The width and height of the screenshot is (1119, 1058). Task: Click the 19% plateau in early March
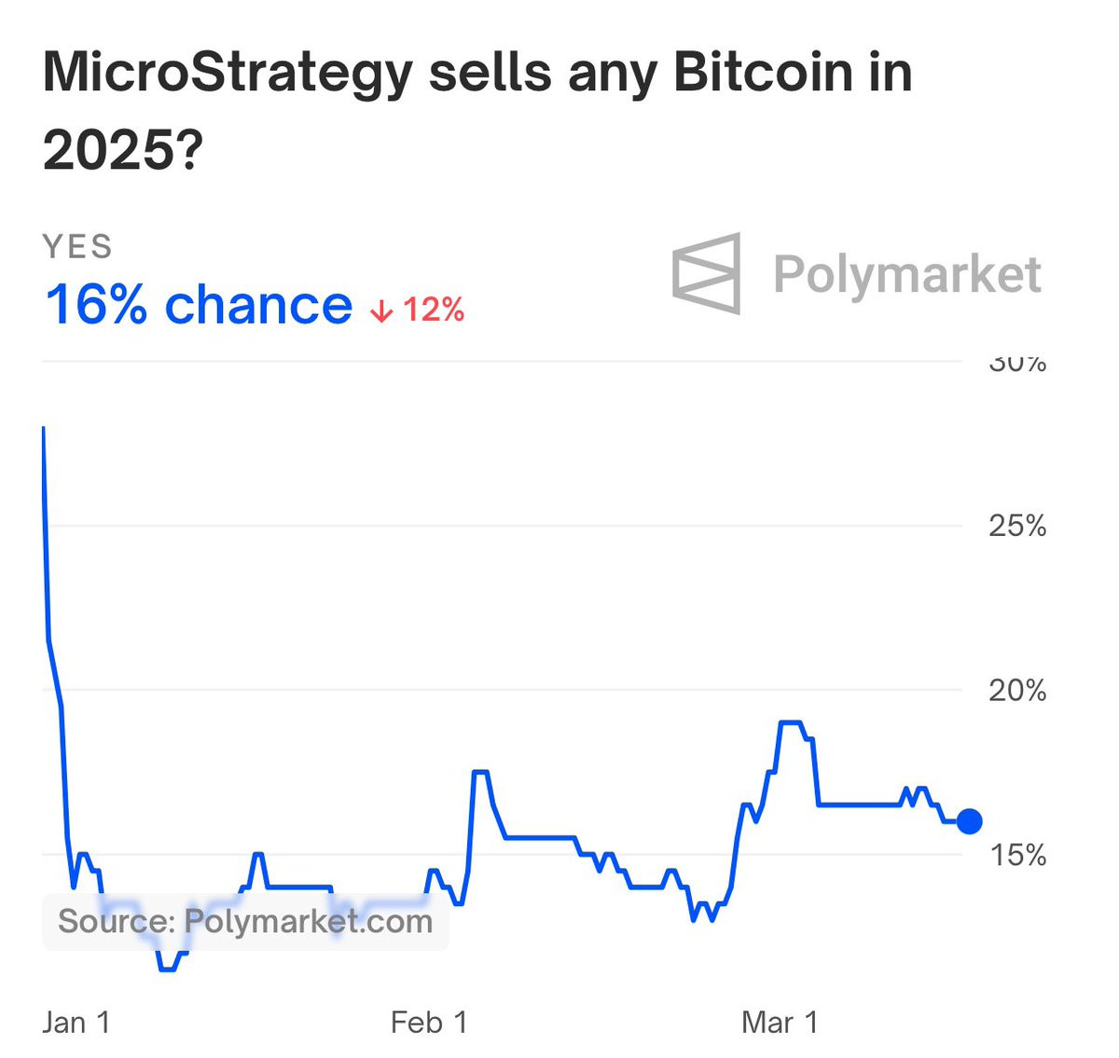click(x=790, y=722)
